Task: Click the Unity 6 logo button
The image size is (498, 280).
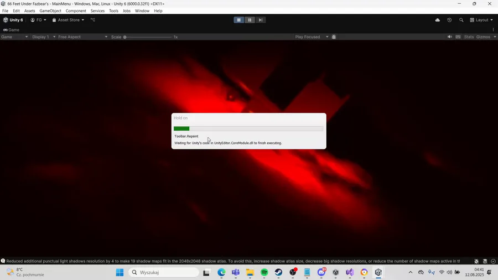Action: 13,20
